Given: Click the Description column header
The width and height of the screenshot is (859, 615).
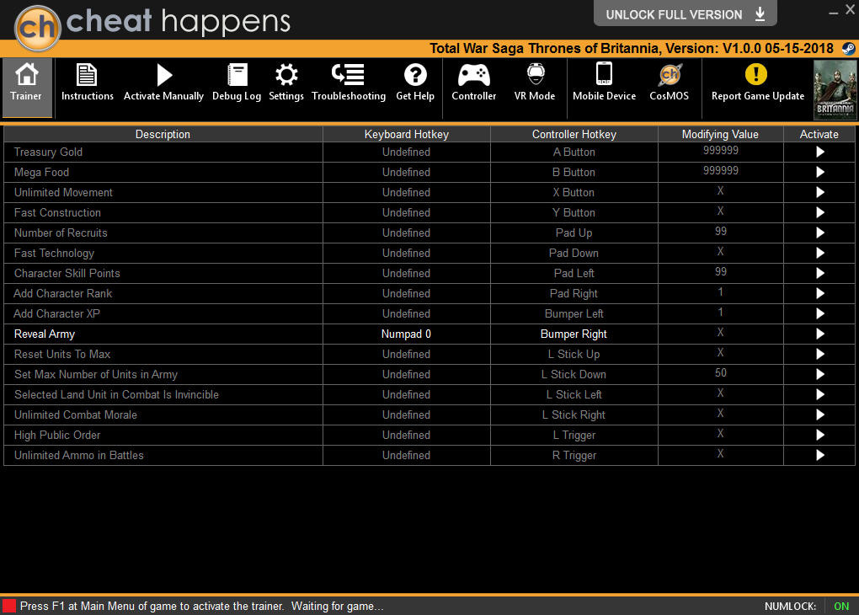Looking at the screenshot, I should click(163, 134).
